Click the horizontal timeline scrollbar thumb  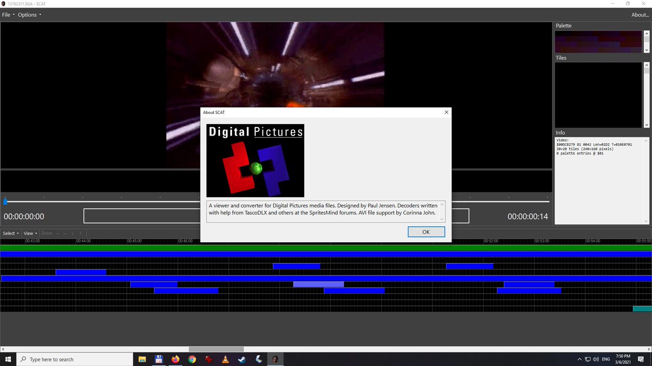216,349
